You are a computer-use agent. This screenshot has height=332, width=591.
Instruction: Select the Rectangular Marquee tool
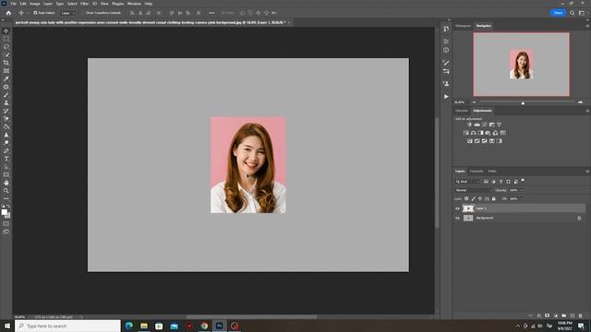pos(6,39)
